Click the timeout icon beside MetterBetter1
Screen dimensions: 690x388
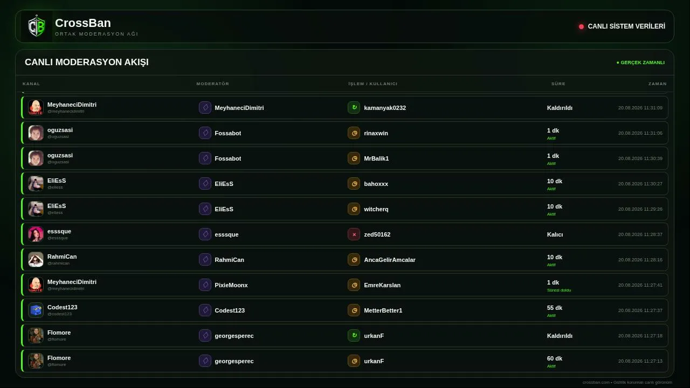(354, 310)
